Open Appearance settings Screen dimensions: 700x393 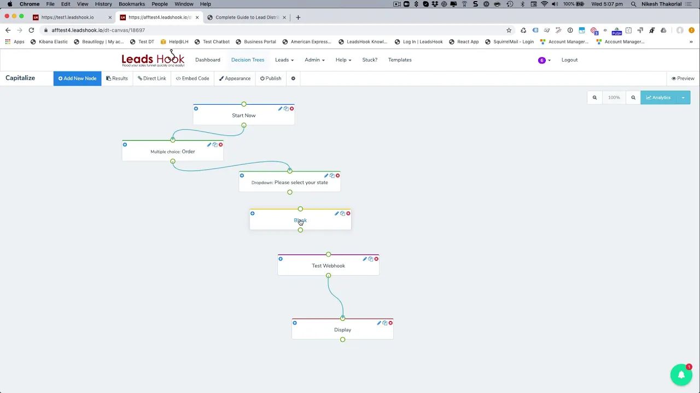pyautogui.click(x=235, y=79)
